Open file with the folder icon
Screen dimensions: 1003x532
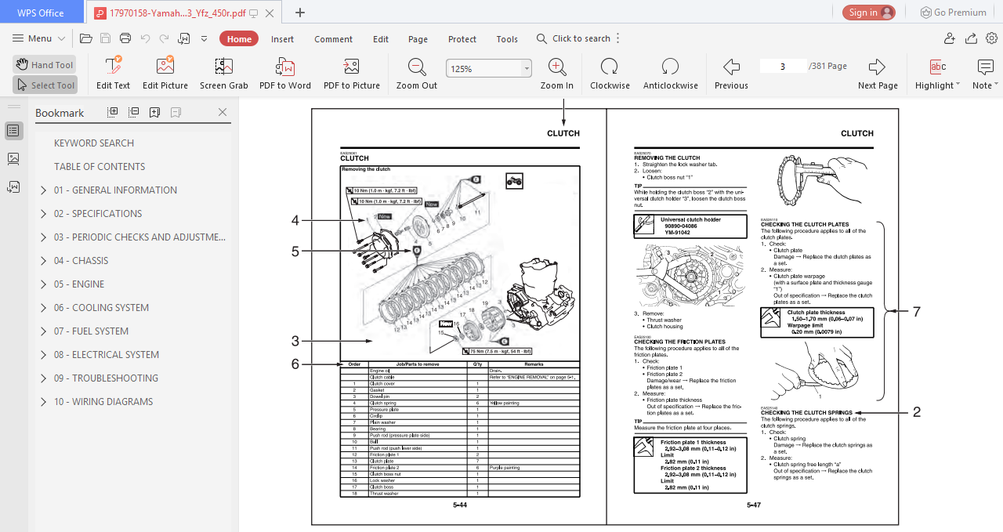point(86,38)
